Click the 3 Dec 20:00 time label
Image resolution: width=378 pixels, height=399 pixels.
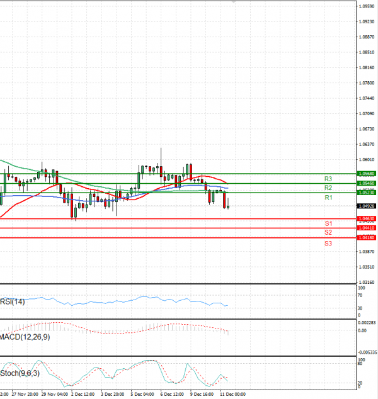tap(113, 394)
